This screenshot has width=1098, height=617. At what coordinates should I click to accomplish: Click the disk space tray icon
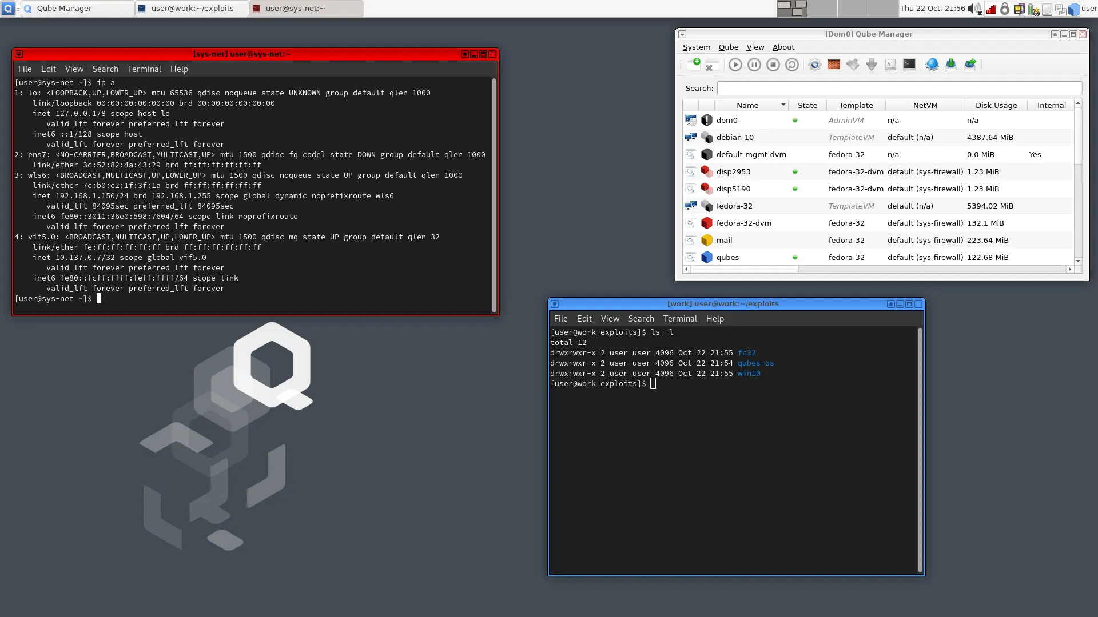coord(1047,9)
